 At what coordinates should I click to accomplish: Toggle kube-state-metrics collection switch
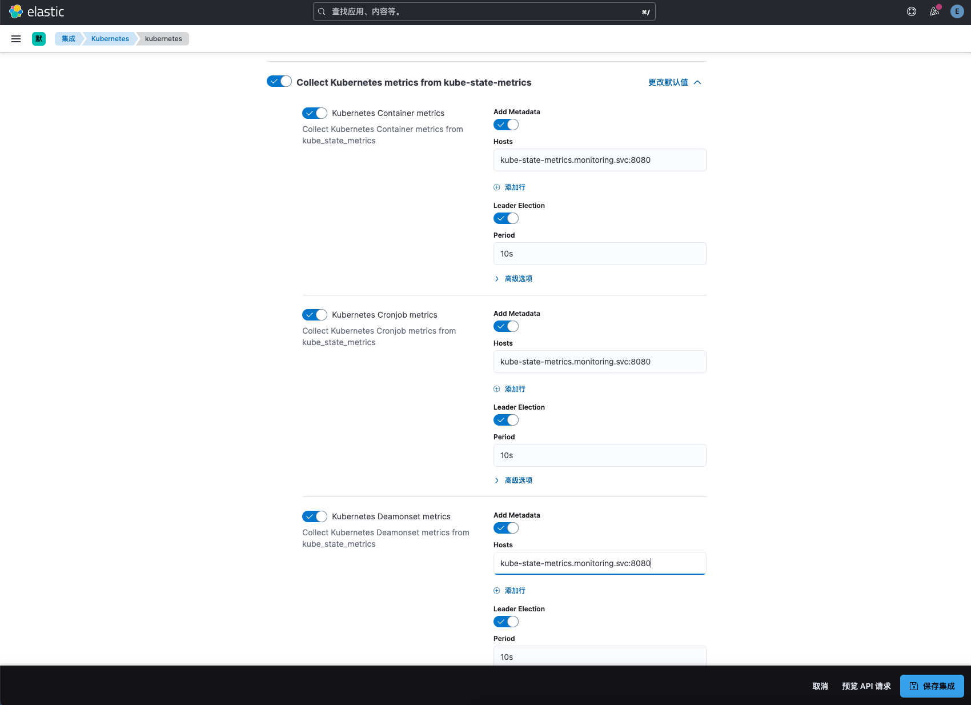pos(279,82)
